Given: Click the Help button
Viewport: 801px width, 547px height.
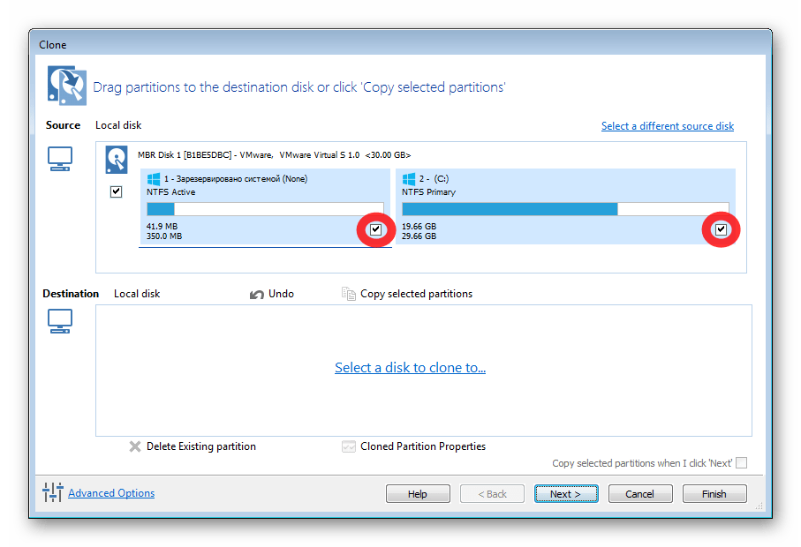Looking at the screenshot, I should (x=418, y=493).
